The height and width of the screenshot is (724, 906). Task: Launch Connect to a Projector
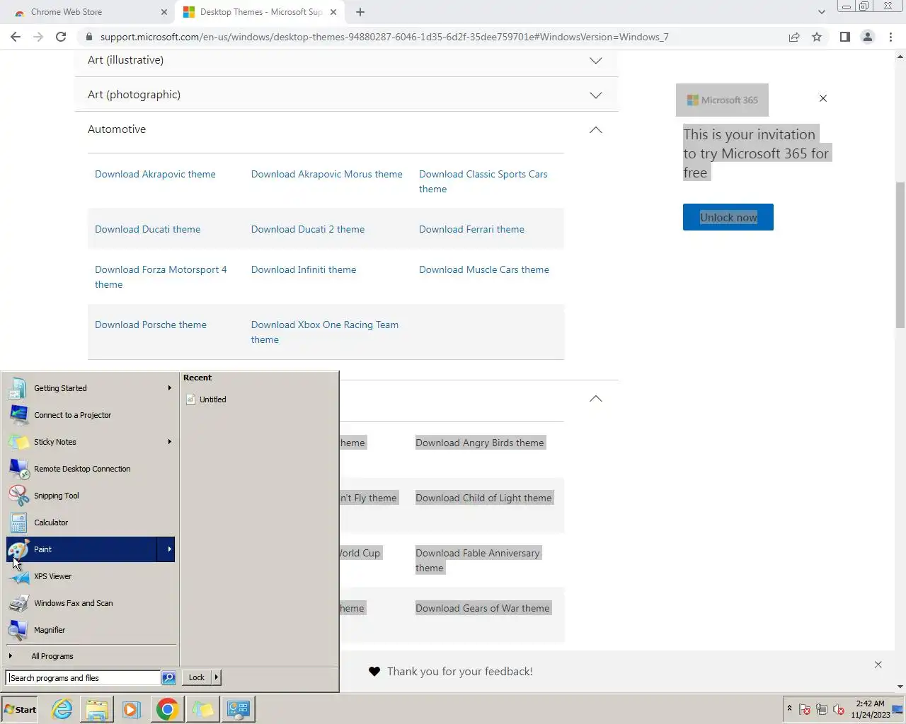90,415
